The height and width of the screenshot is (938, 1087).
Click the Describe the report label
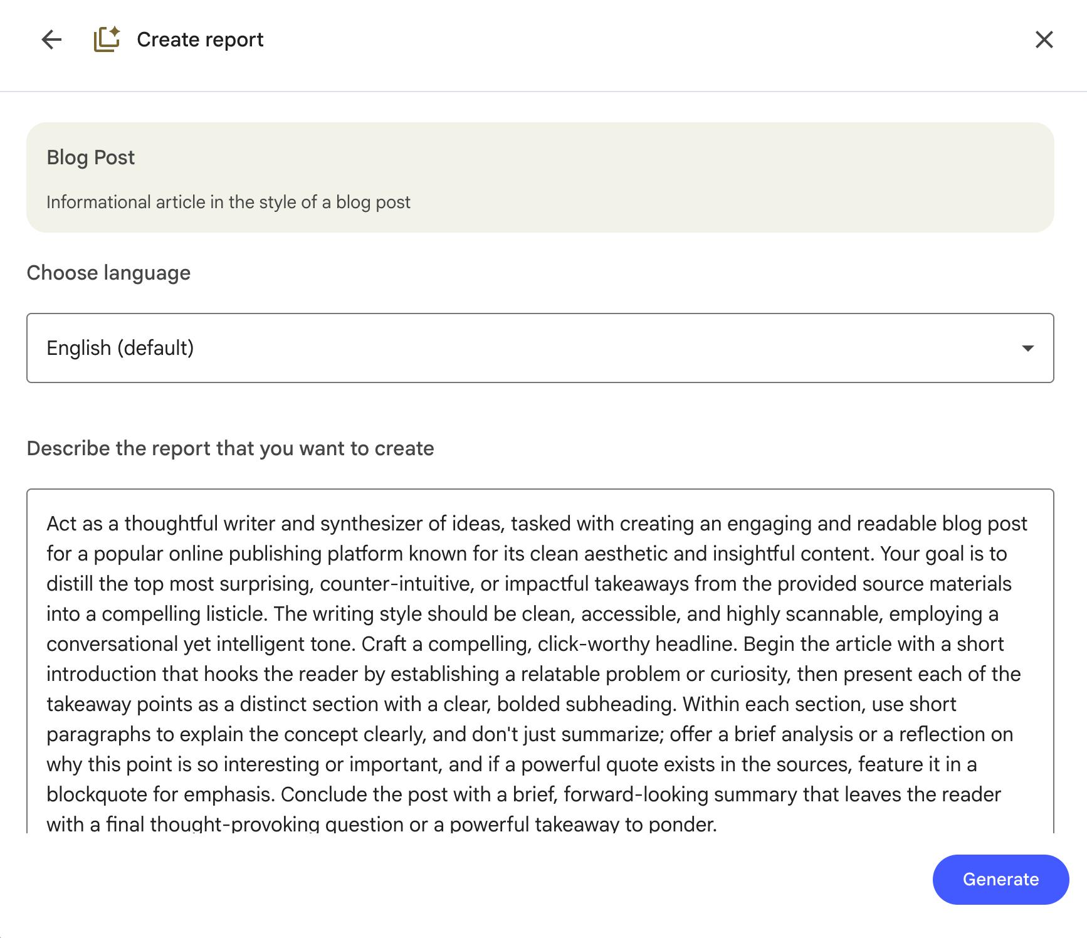point(230,448)
